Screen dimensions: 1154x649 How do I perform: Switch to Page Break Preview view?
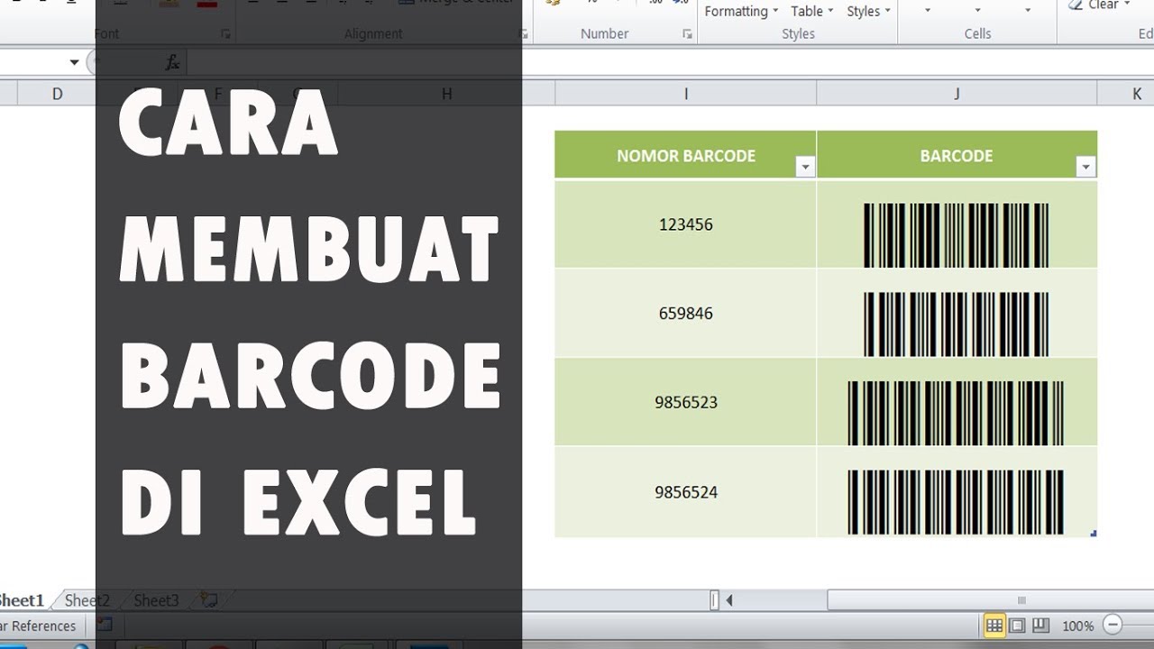(1040, 626)
